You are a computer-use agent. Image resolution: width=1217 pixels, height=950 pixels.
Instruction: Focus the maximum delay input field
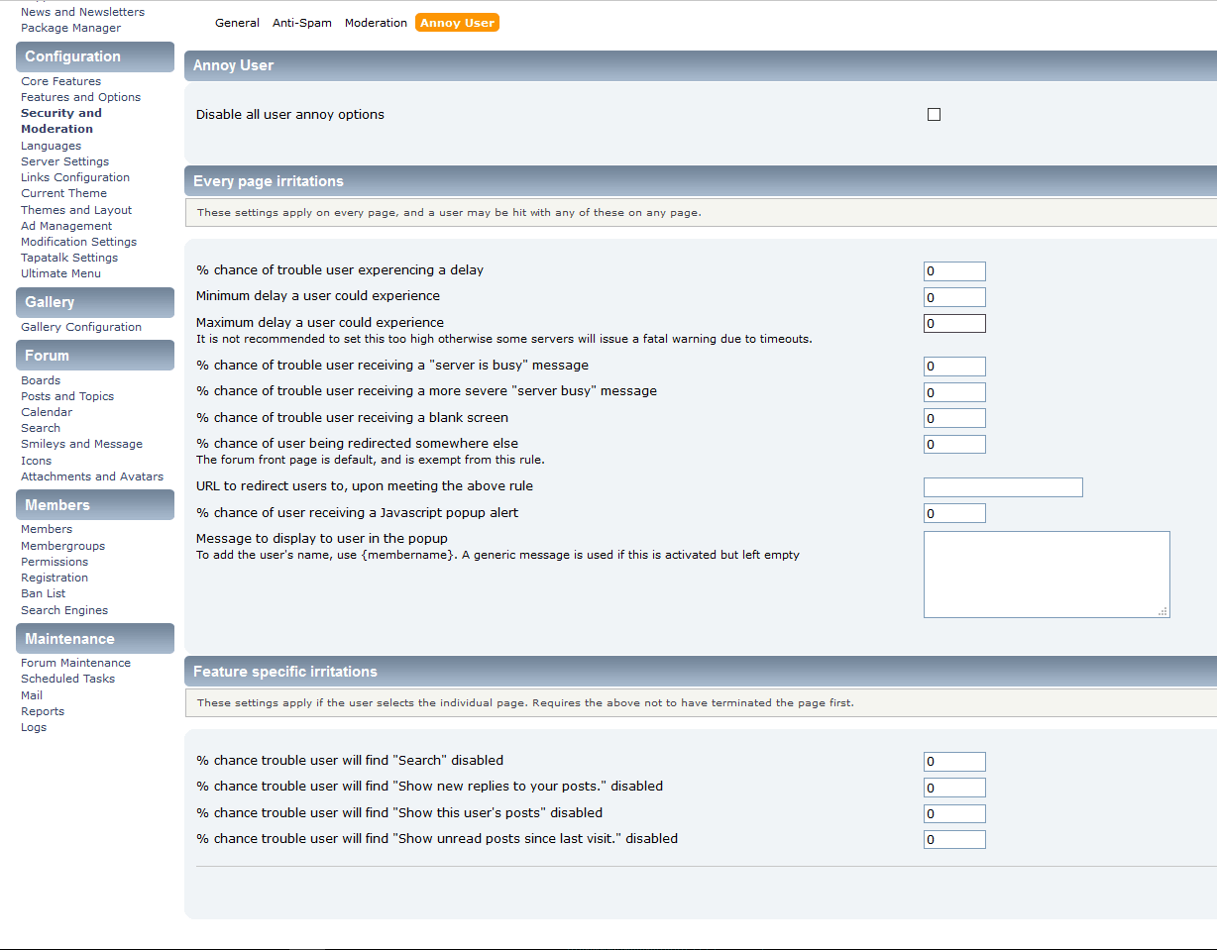point(954,324)
